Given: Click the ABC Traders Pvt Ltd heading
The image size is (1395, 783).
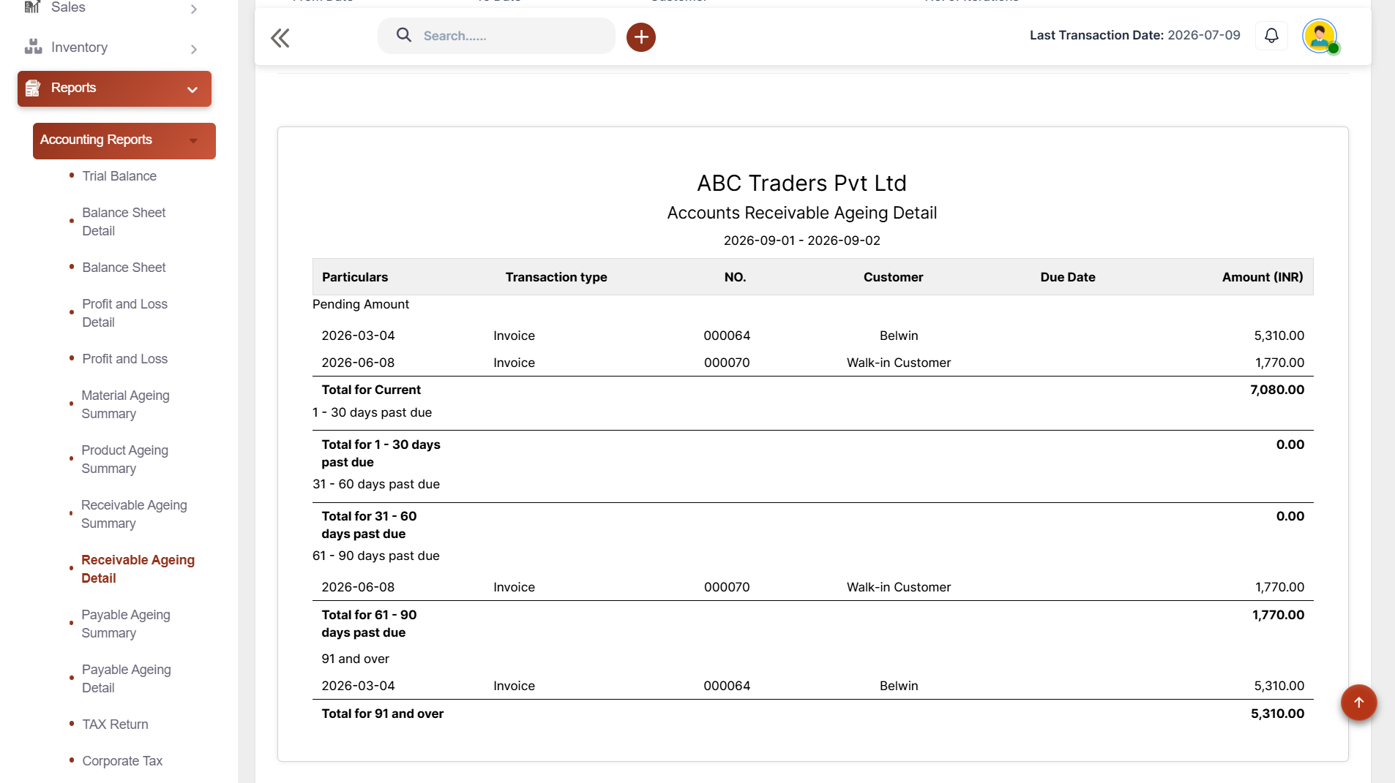Looking at the screenshot, I should tap(801, 183).
